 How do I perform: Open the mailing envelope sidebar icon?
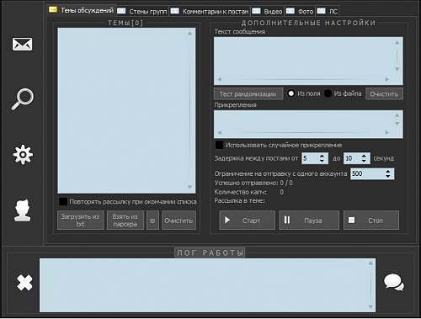pyautogui.click(x=22, y=44)
